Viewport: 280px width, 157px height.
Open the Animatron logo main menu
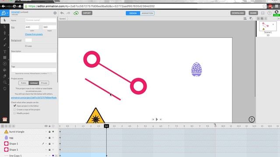coord(4,13)
